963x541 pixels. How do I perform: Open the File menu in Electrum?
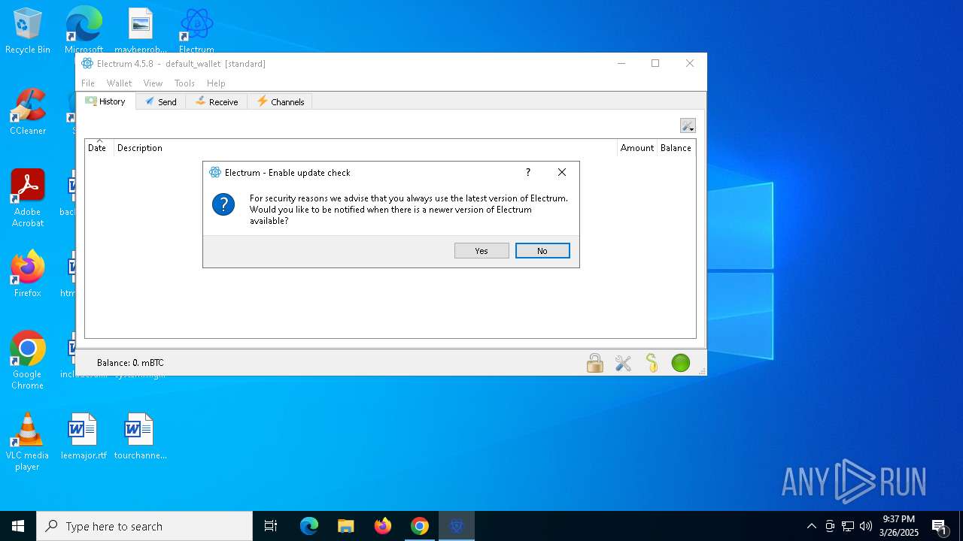pyautogui.click(x=88, y=83)
